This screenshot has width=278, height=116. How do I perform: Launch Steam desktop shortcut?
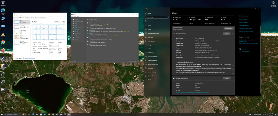tap(3, 58)
